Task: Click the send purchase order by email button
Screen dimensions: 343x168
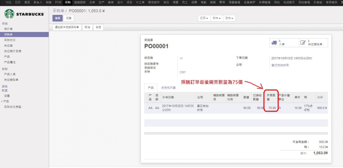Action: [x=67, y=27]
